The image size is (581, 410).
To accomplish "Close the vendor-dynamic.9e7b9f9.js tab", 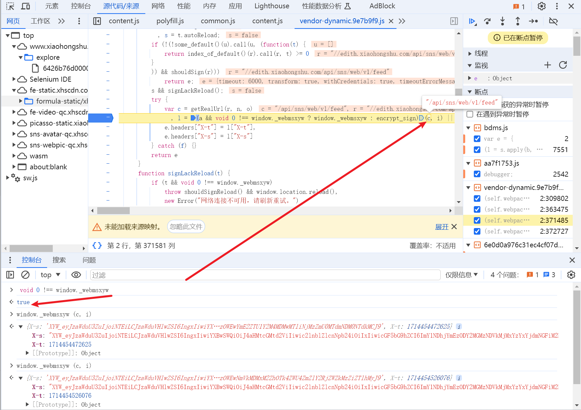I will click(x=391, y=21).
